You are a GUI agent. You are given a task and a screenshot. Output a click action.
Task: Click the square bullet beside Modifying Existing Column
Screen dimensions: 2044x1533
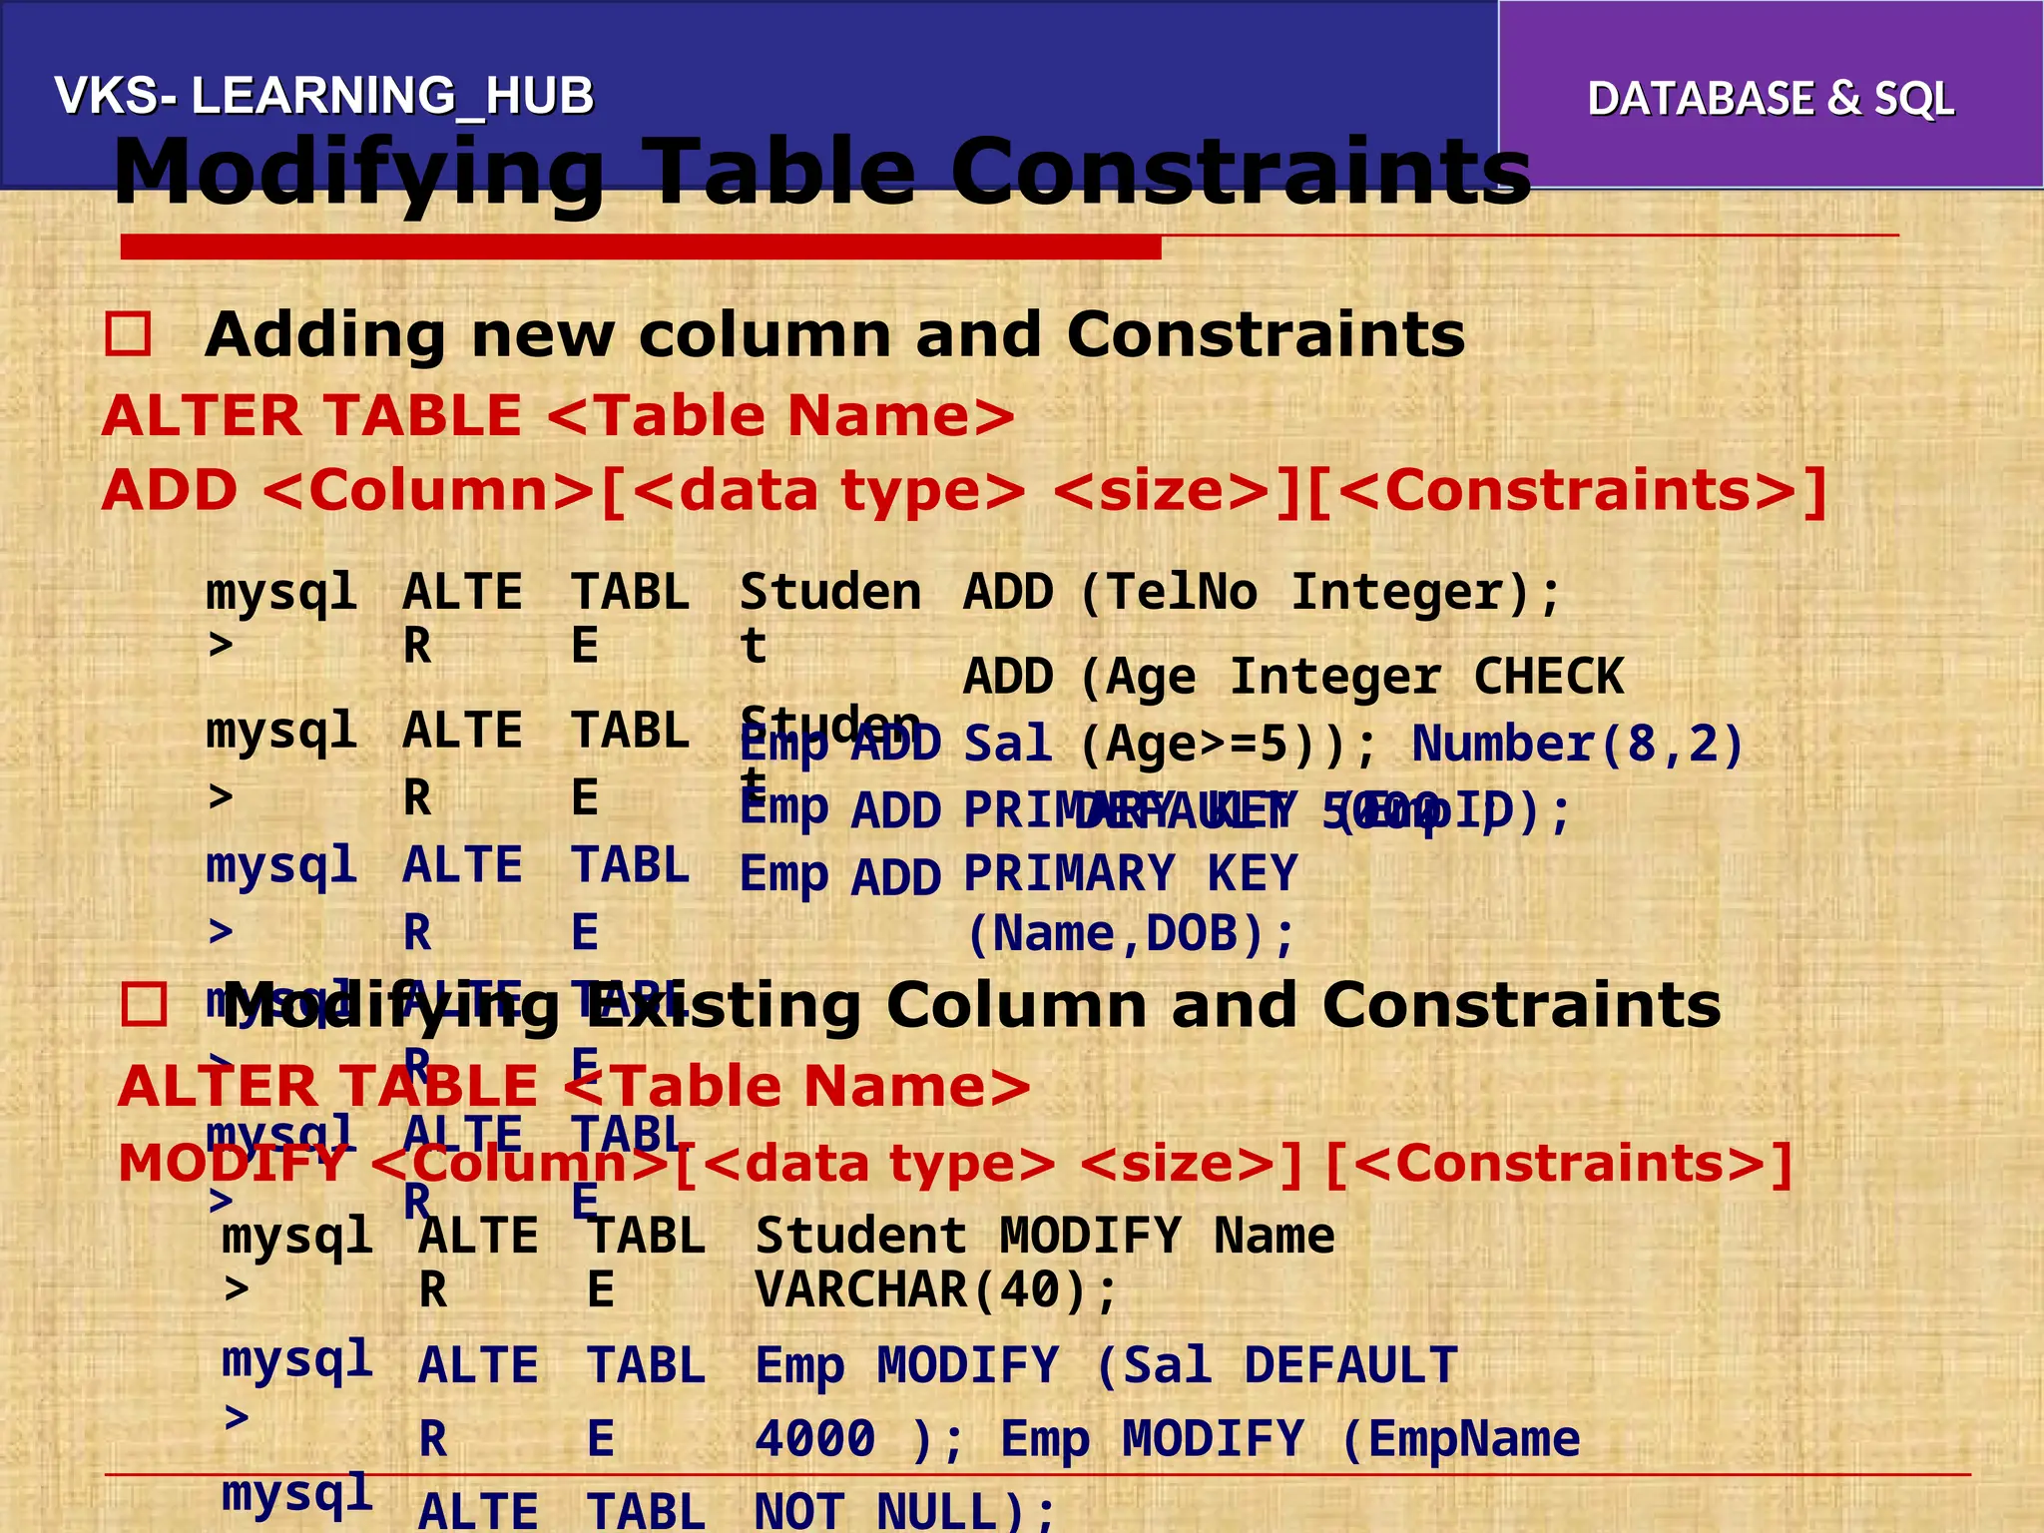144,1004
